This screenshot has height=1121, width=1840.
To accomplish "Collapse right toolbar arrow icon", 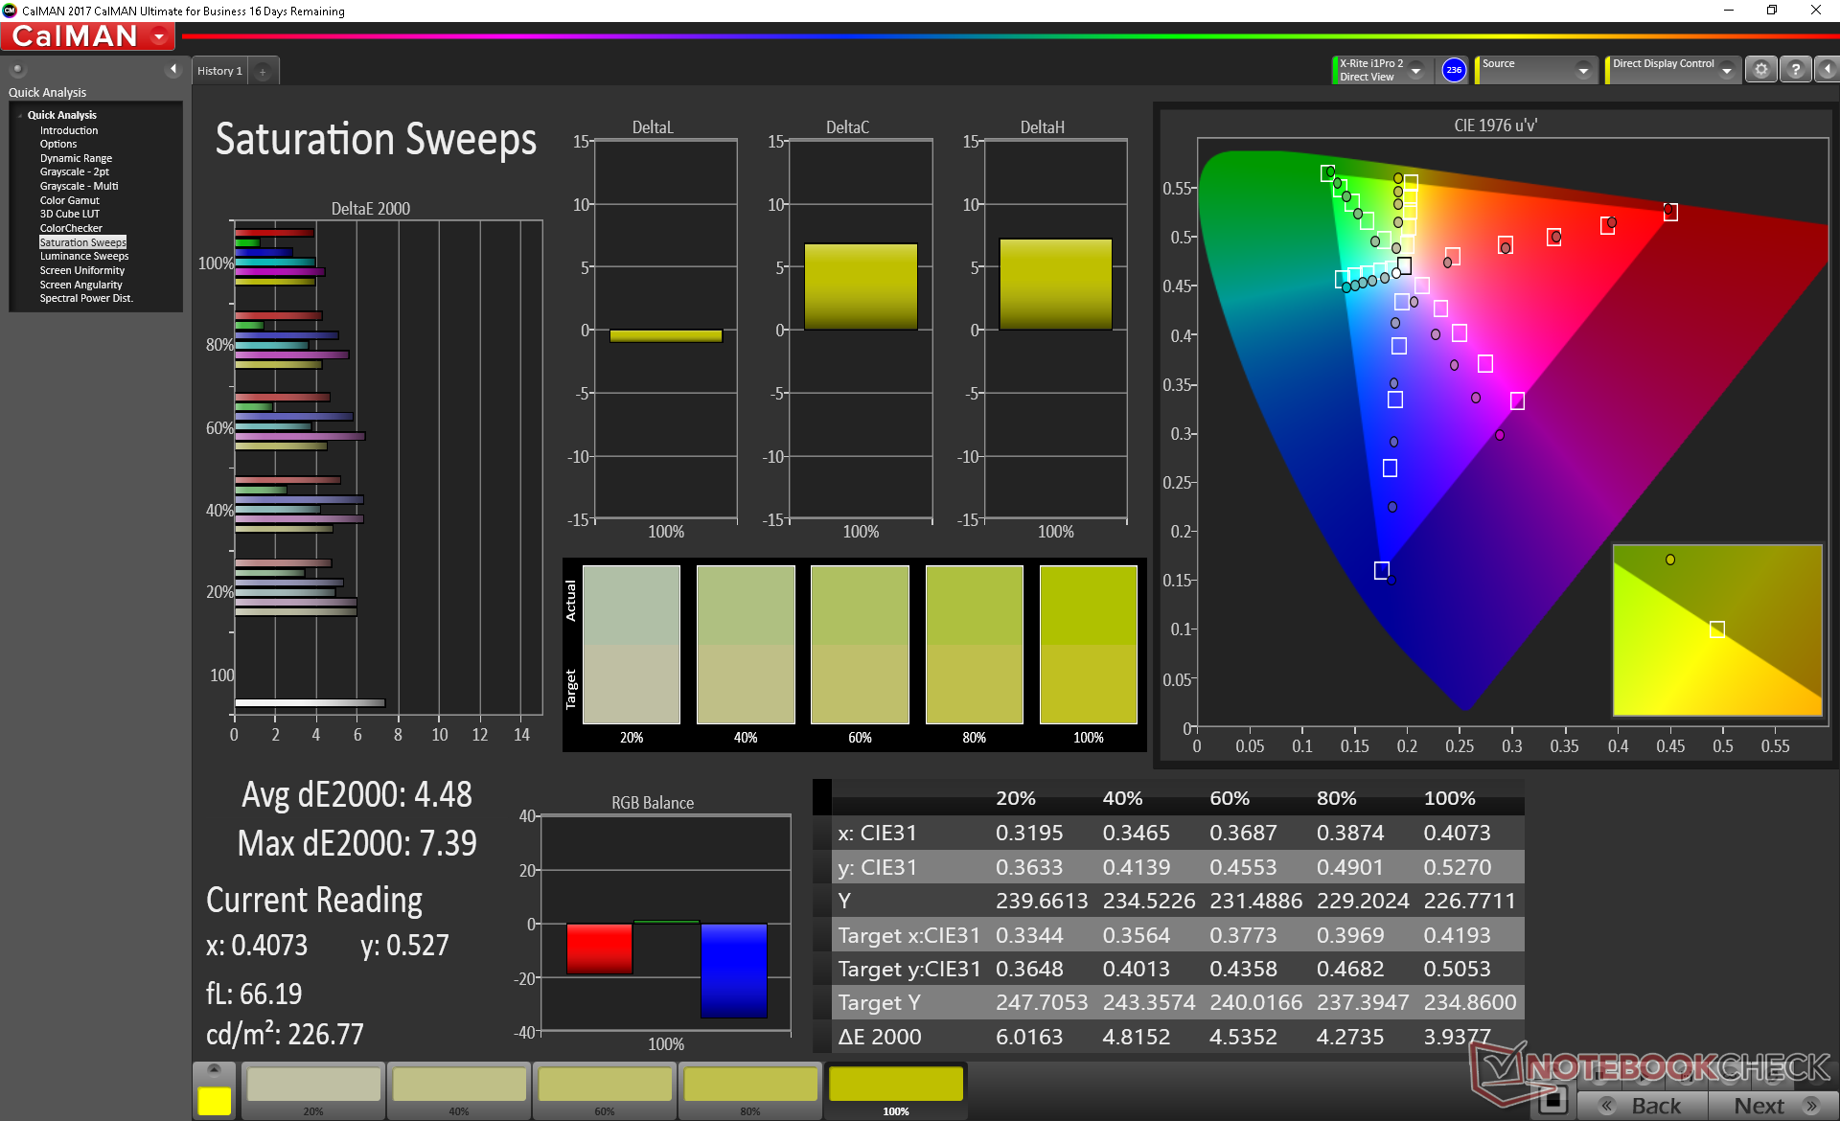I will pos(1827,70).
